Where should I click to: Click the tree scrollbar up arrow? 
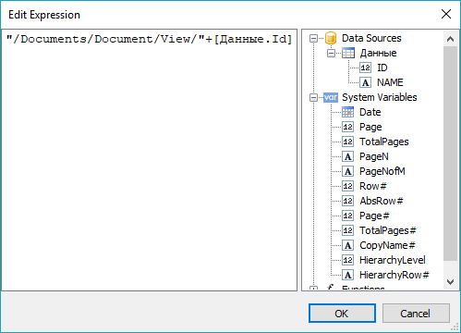(450, 39)
